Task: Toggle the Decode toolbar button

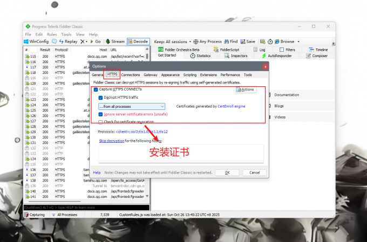Action: click(x=138, y=42)
